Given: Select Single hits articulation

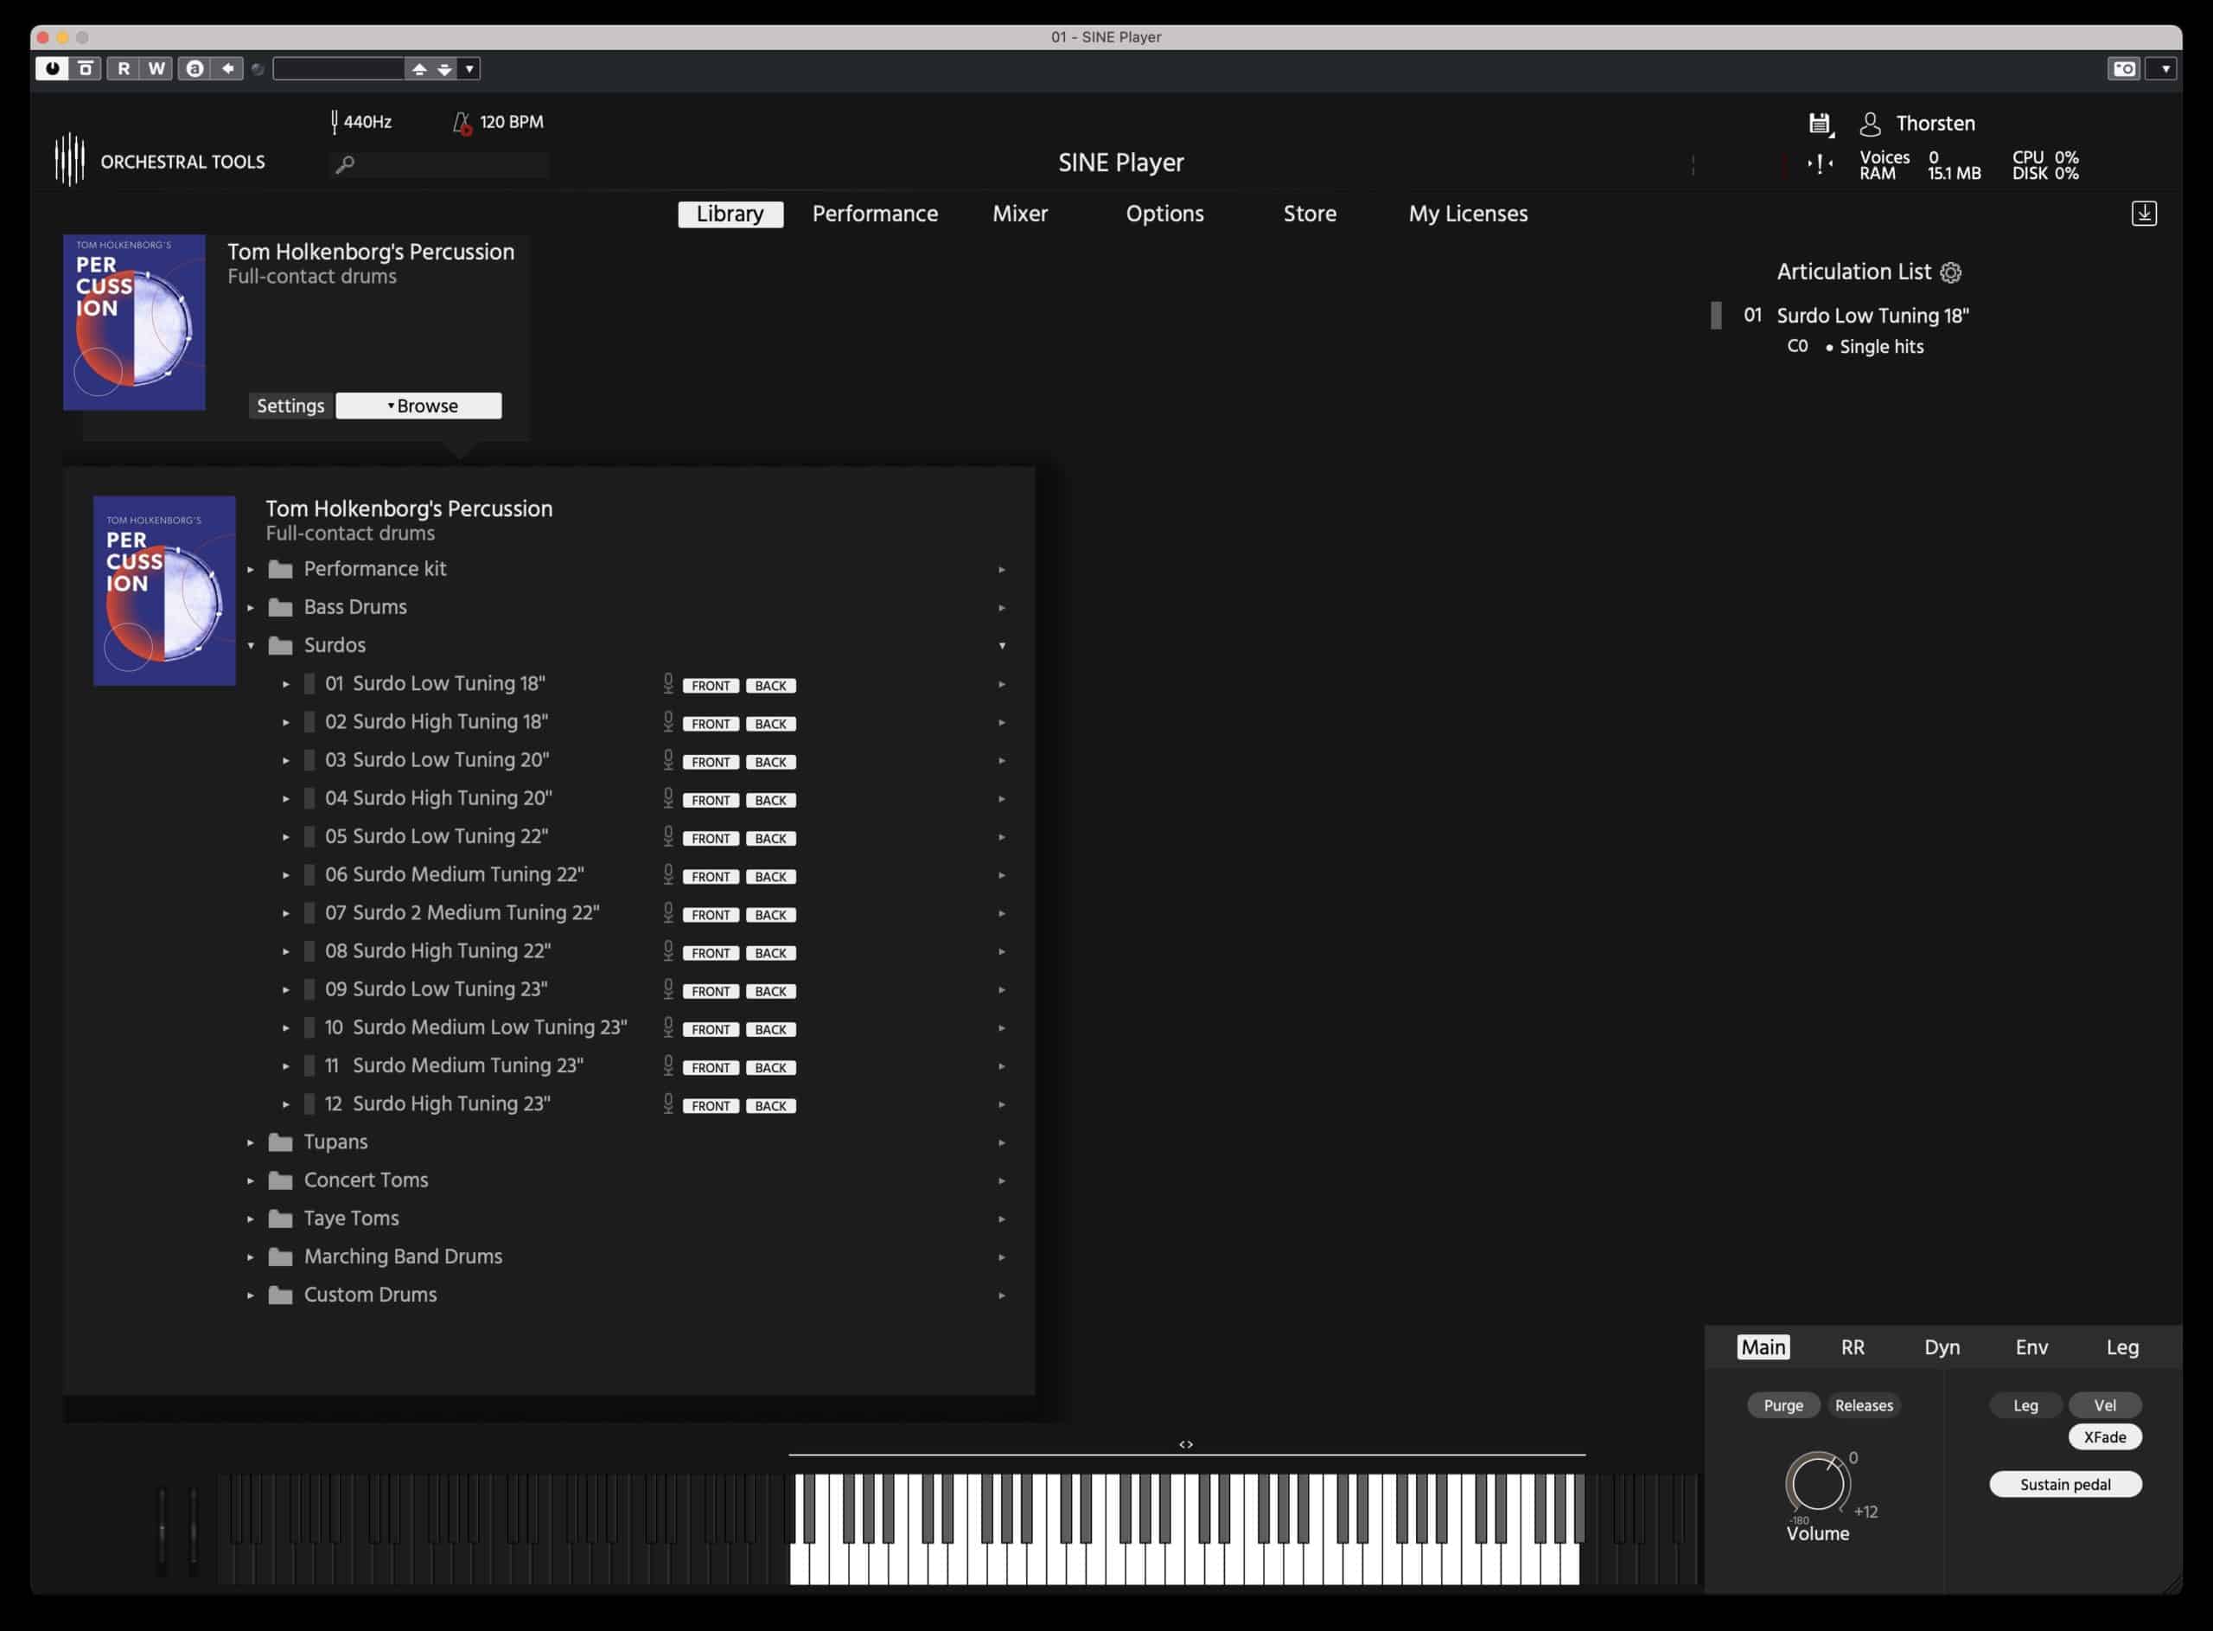Looking at the screenshot, I should (x=1880, y=347).
